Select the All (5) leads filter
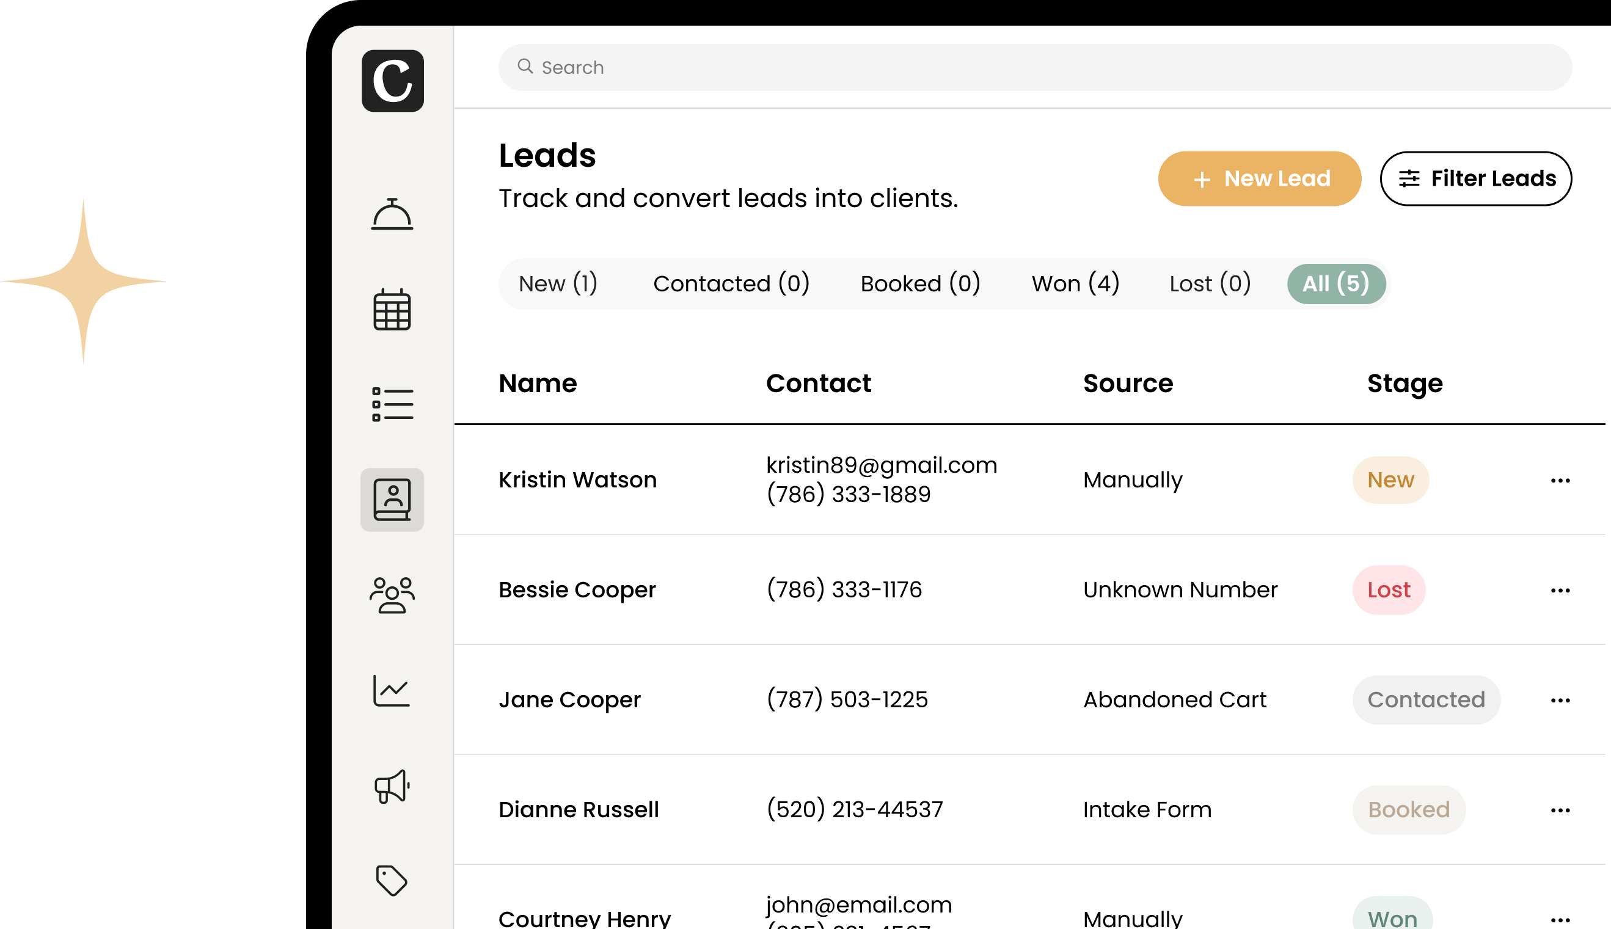Image resolution: width=1611 pixels, height=929 pixels. click(x=1335, y=283)
